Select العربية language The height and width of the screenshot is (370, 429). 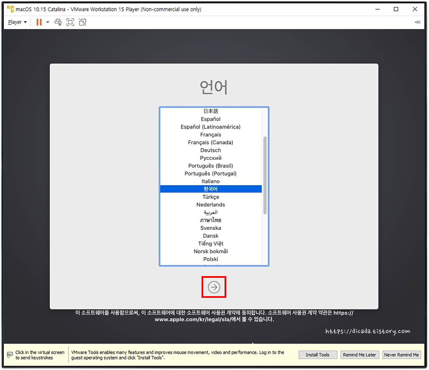[211, 212]
